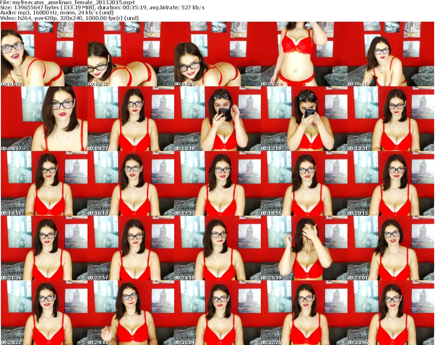Open the thumbnail stamped 00:22:57

point(131,248)
